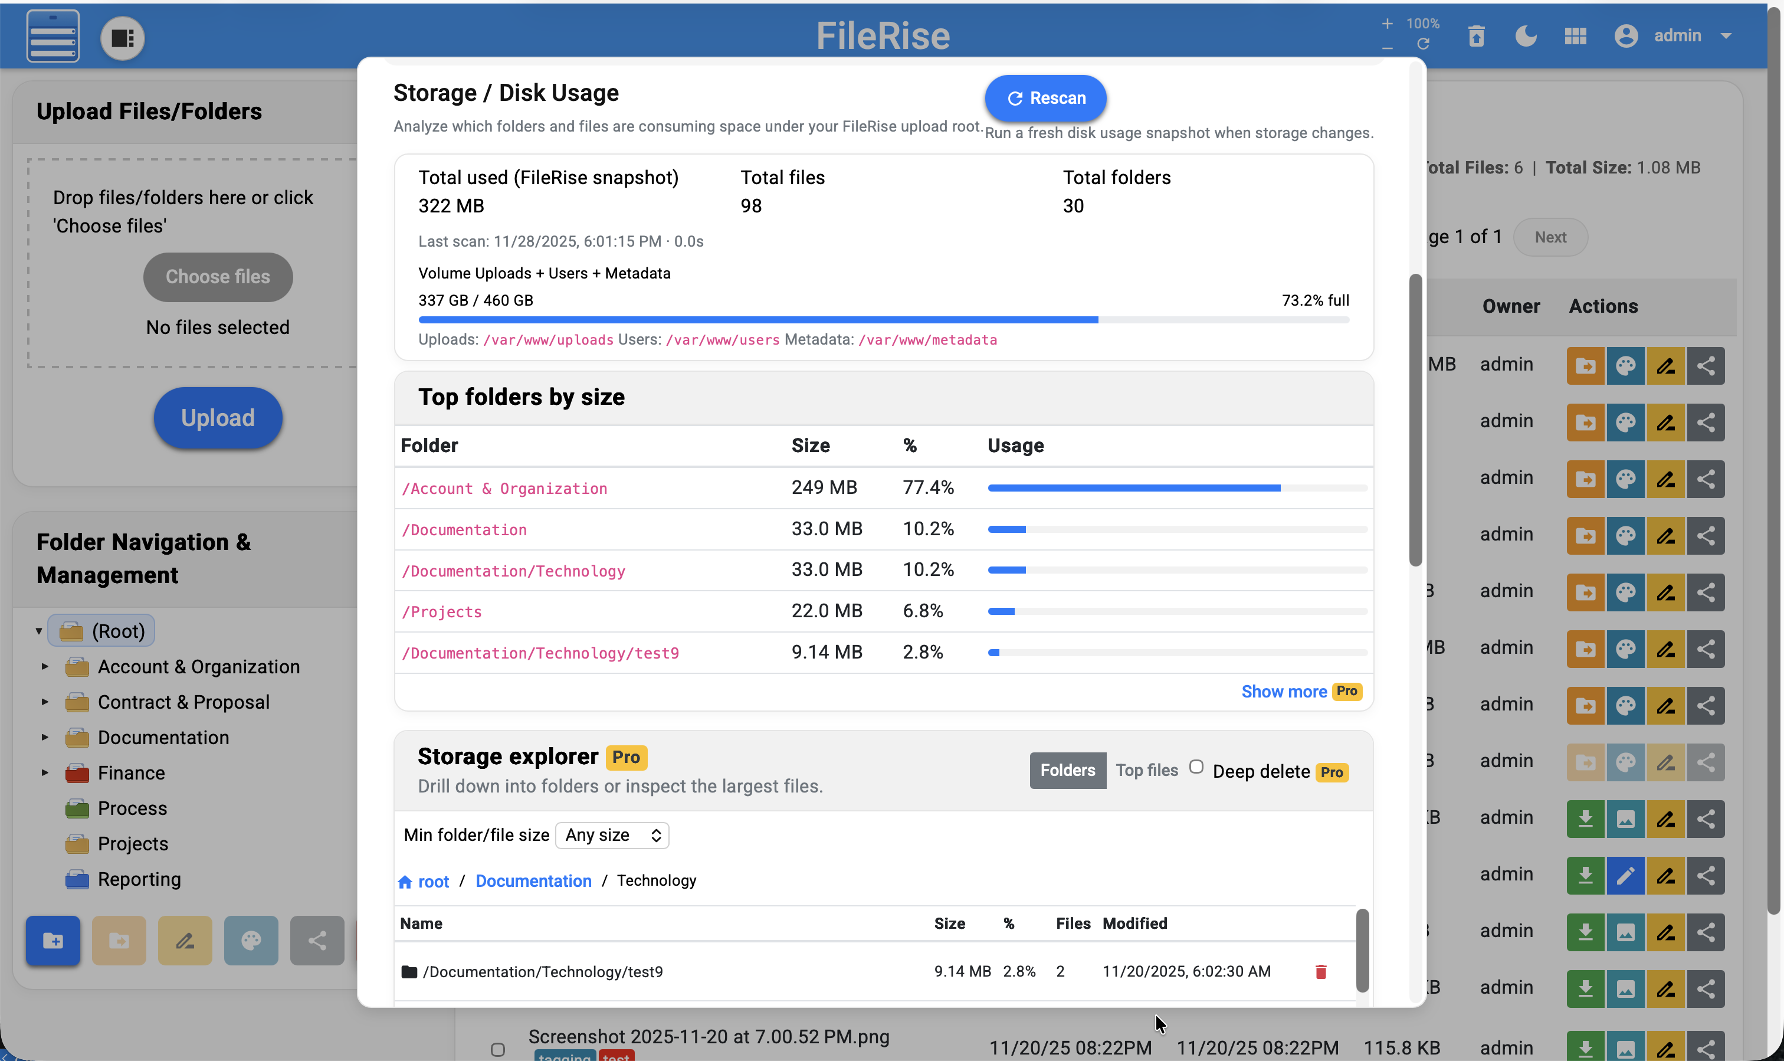Image resolution: width=1784 pixels, height=1061 pixels.
Task: Open the trash/recycle bin from top bar
Action: tap(1476, 36)
